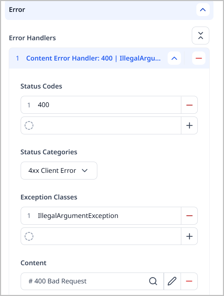
Task: Delete the entire Content Error Handler
Action: click(198, 58)
